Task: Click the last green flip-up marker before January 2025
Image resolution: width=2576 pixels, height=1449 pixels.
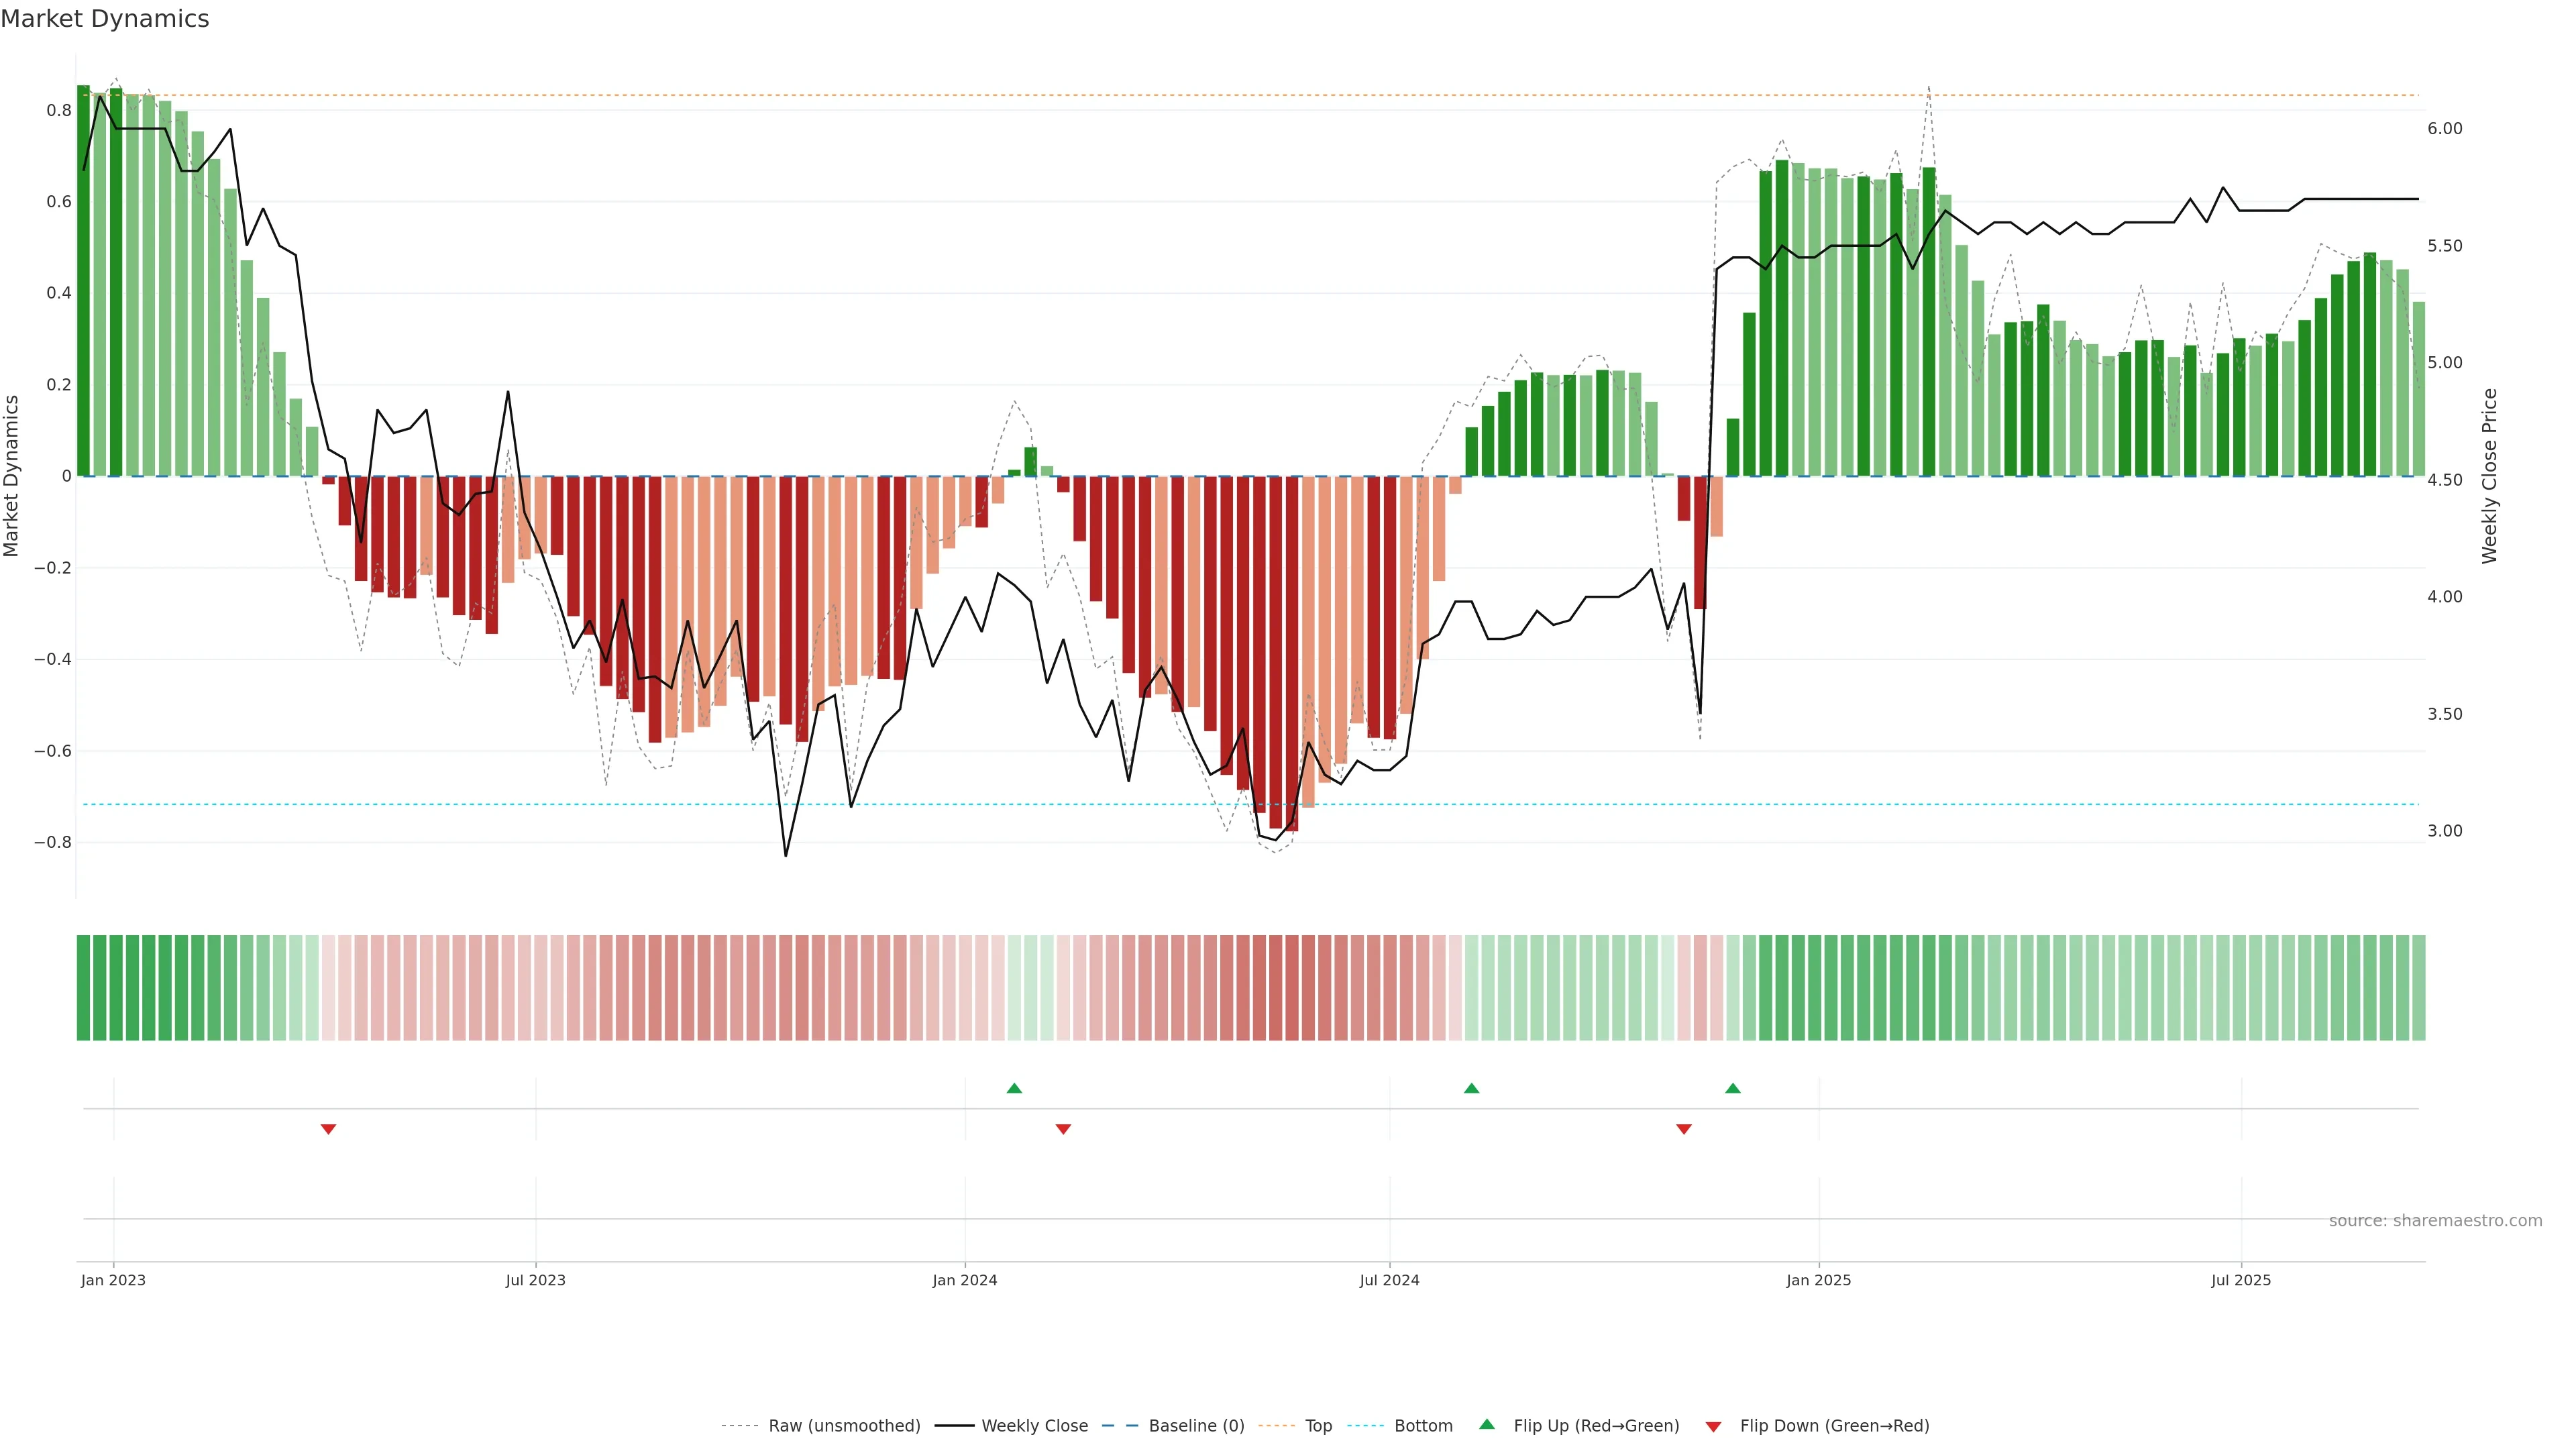Action: click(x=1733, y=1088)
